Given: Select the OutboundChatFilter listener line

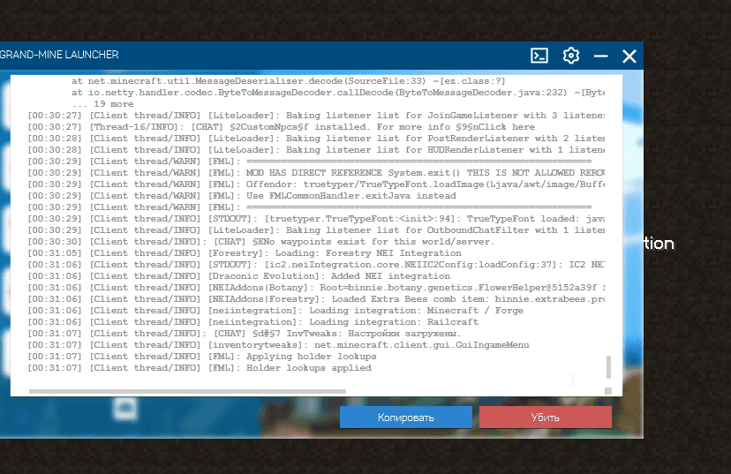Looking at the screenshot, I should 316,230.
